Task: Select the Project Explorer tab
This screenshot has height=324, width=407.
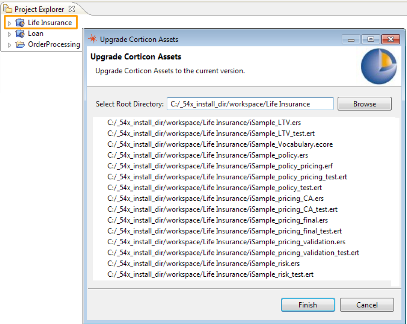Action: tap(39, 9)
